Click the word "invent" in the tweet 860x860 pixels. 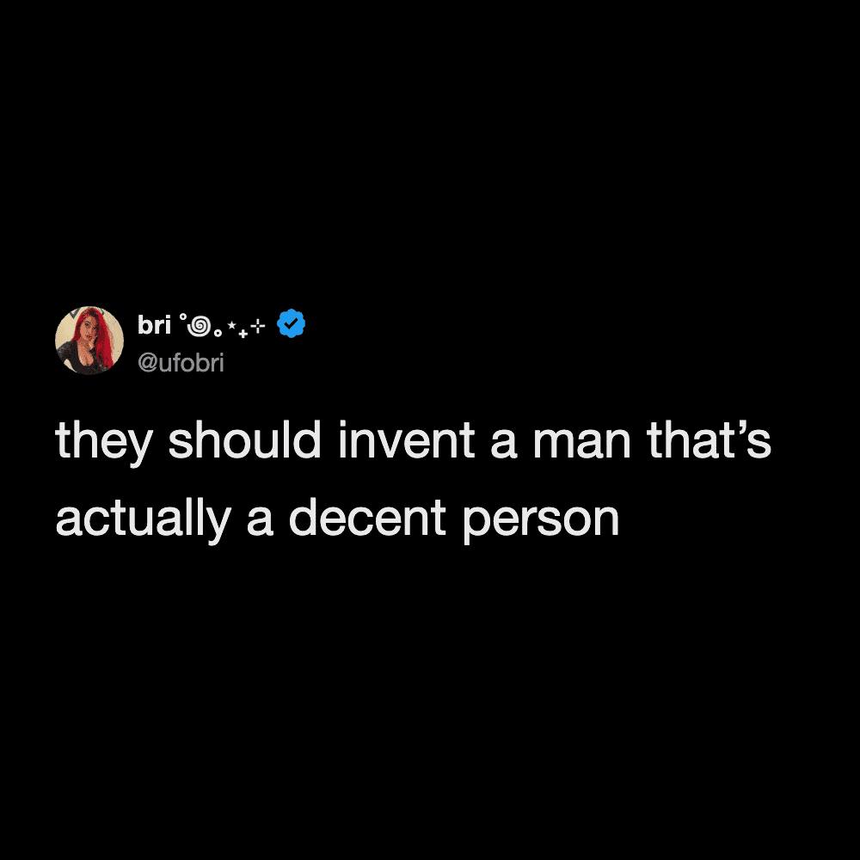click(x=407, y=439)
